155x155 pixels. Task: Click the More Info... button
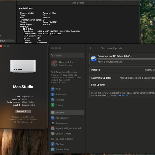point(23,111)
